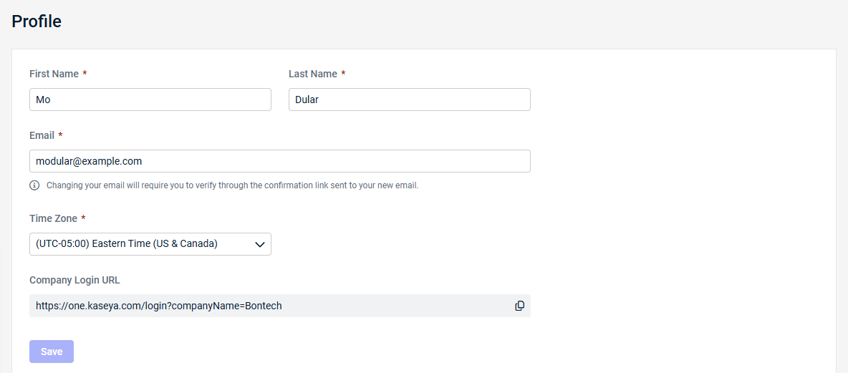Click the red asterisk next to First Name
848x373 pixels.
point(85,74)
